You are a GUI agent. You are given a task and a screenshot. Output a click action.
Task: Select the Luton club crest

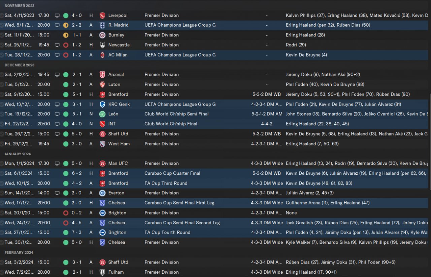tap(102, 84)
